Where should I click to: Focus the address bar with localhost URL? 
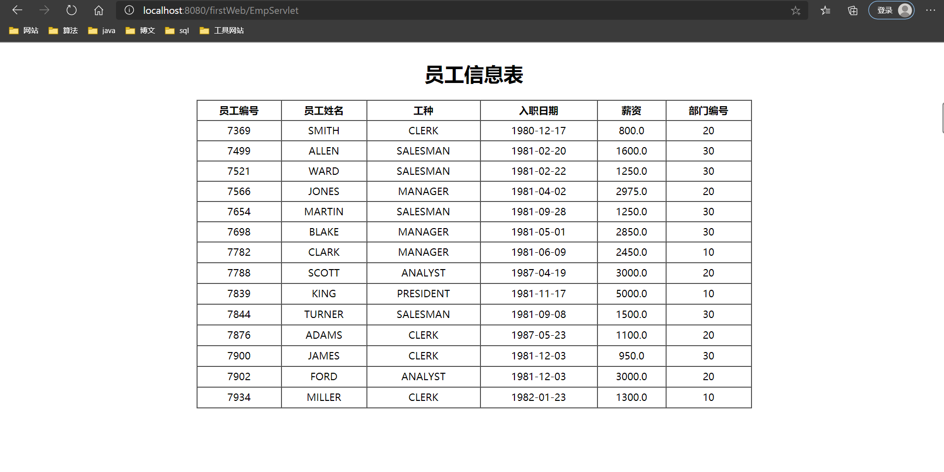(x=462, y=10)
